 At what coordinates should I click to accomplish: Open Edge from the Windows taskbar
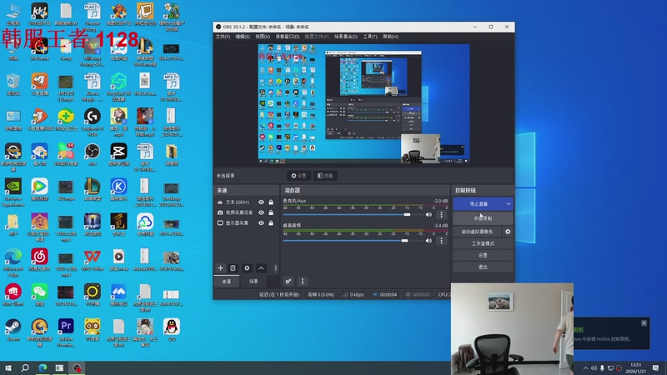pyautogui.click(x=43, y=367)
